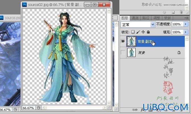Click the trash icon in the upper panel
The width and height of the screenshot is (191, 114).
(x=181, y=12)
